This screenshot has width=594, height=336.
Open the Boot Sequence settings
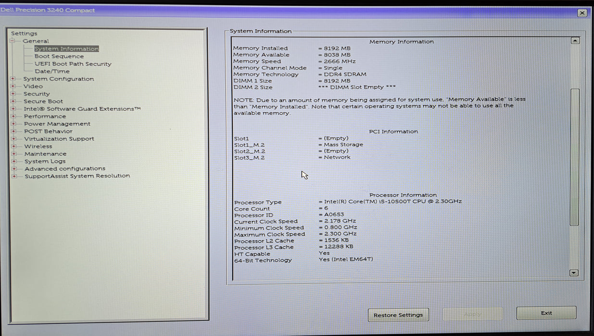click(x=59, y=56)
